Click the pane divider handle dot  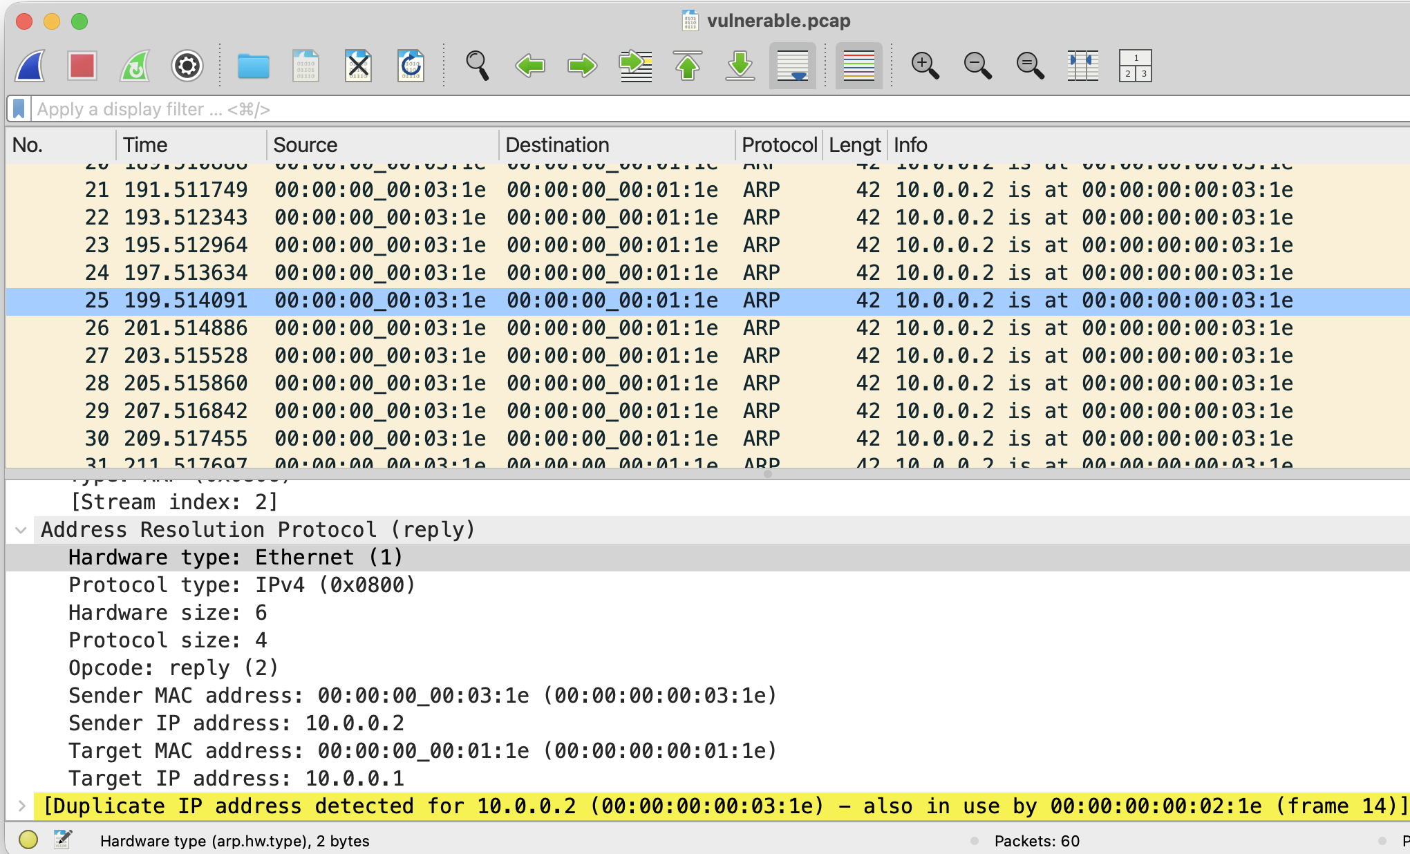point(768,473)
